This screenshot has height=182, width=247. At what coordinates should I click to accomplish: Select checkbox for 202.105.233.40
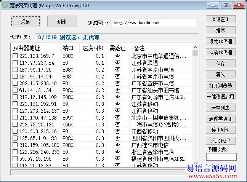[x=15, y=83]
